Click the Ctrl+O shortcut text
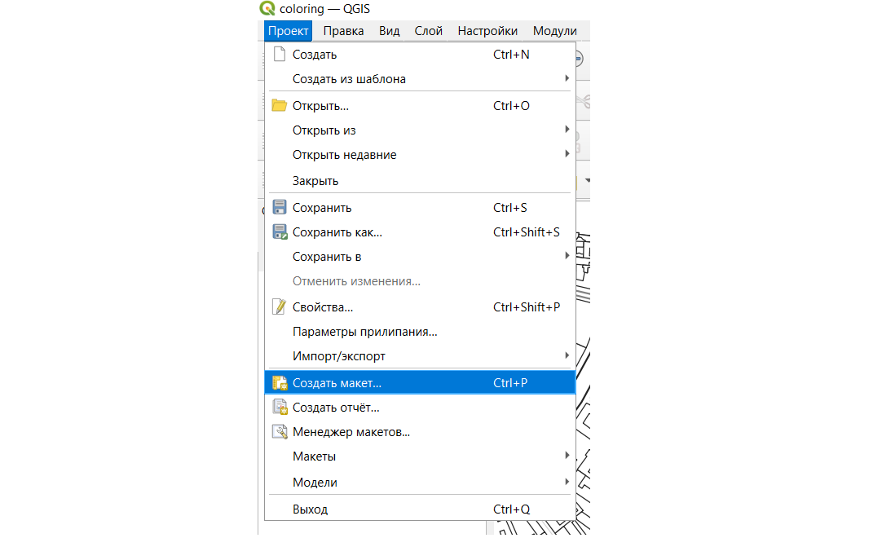Screen dimensions: 882x538 click(511, 106)
